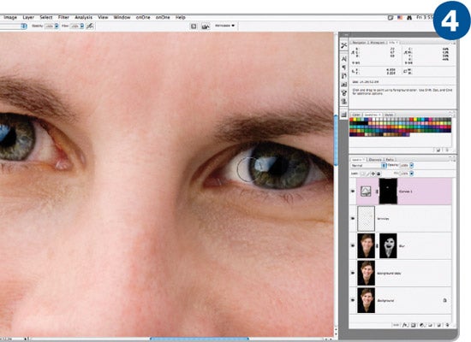Click link layers icon in Layers panel
471x342 pixels.
(396, 325)
